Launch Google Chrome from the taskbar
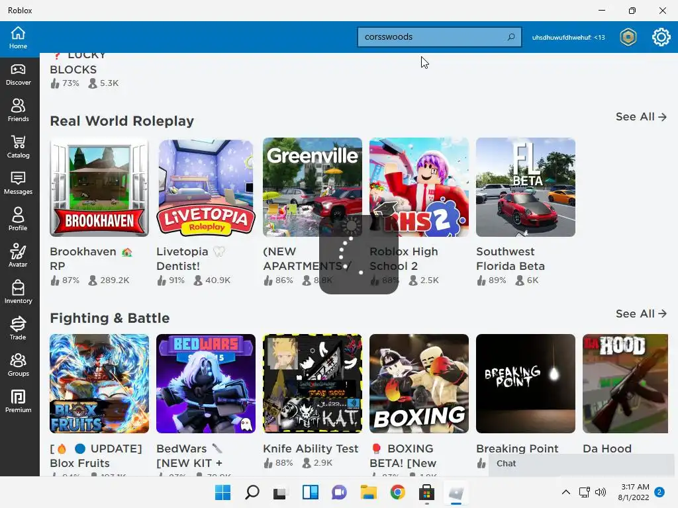This screenshot has height=508, width=678. tap(397, 492)
